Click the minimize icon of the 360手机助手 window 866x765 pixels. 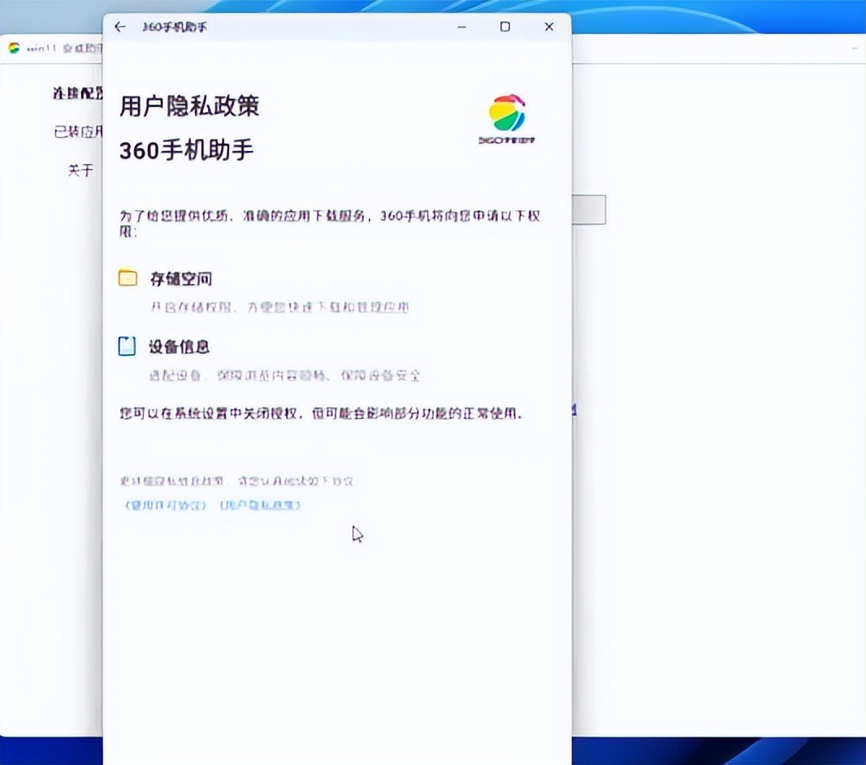coord(461,26)
